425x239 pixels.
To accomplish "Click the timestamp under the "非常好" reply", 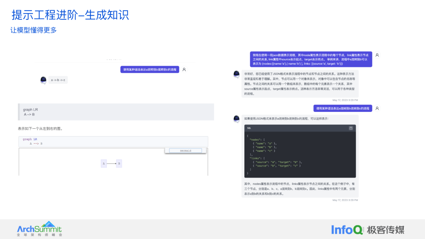I will (345, 100).
